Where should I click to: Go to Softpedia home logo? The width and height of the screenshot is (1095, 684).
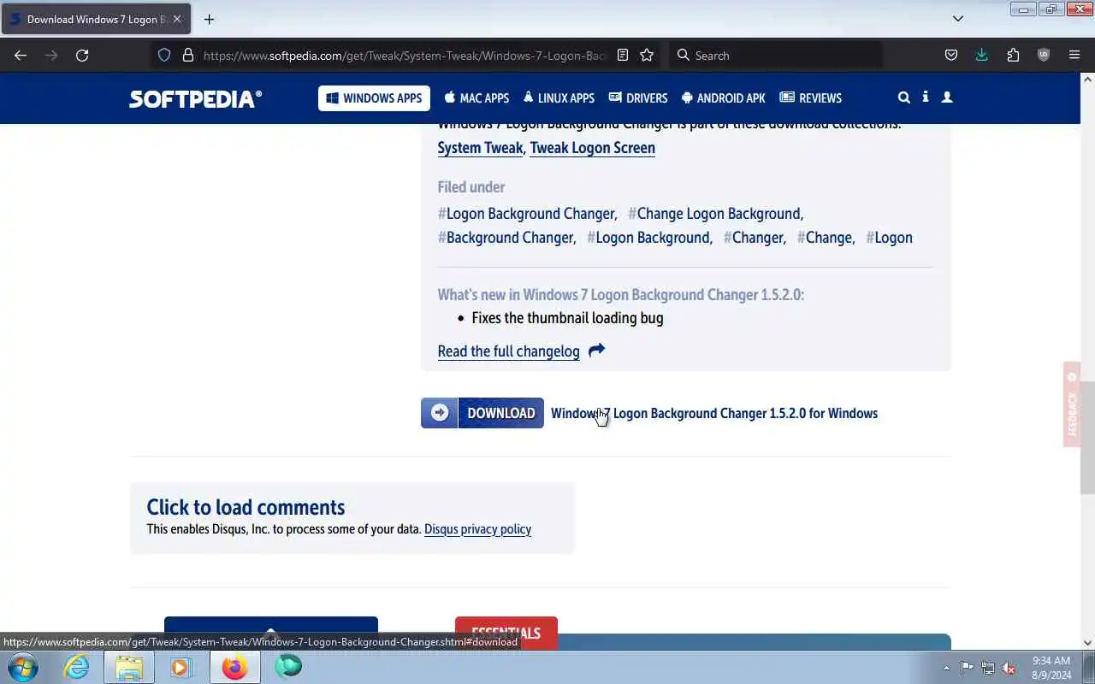tap(195, 98)
